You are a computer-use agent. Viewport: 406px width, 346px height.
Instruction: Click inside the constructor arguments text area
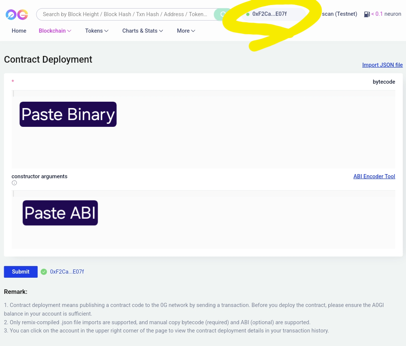tap(203, 220)
